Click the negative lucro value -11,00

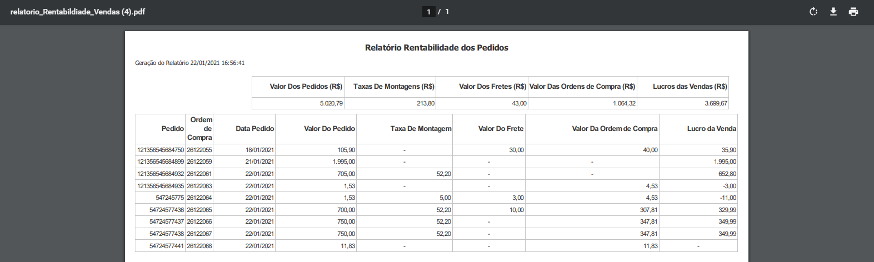click(x=728, y=198)
